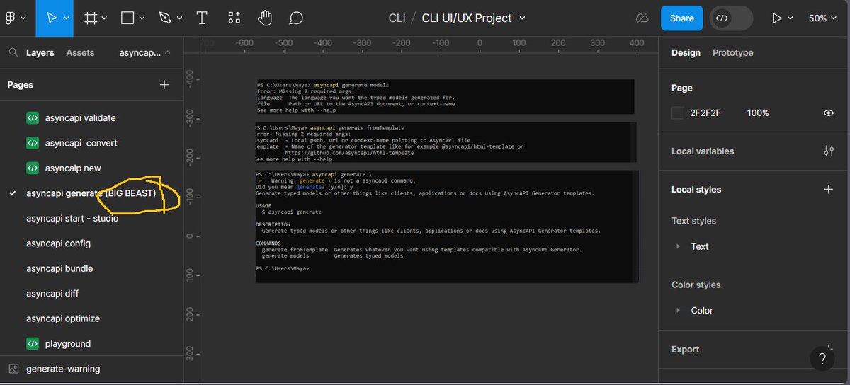Select the Pen tool
This screenshot has width=850, height=385.
[164, 18]
